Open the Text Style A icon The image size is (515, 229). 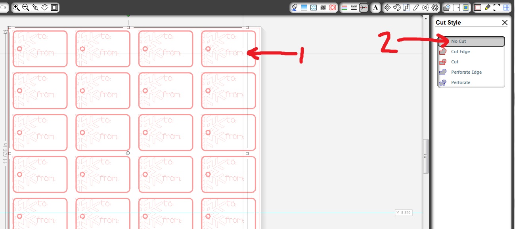375,7
